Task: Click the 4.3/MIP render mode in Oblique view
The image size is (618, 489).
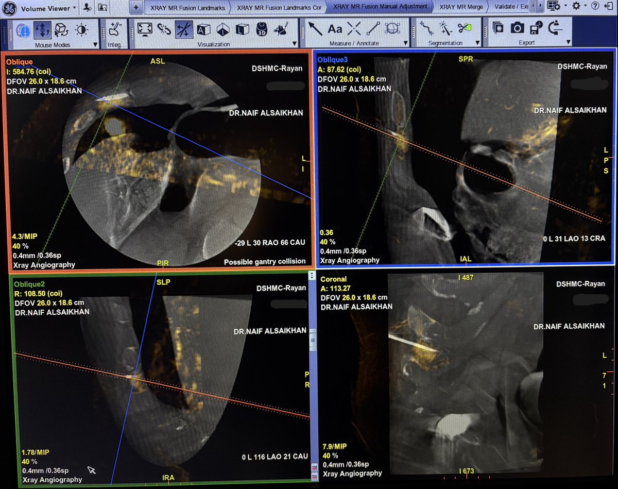Action: click(24, 237)
